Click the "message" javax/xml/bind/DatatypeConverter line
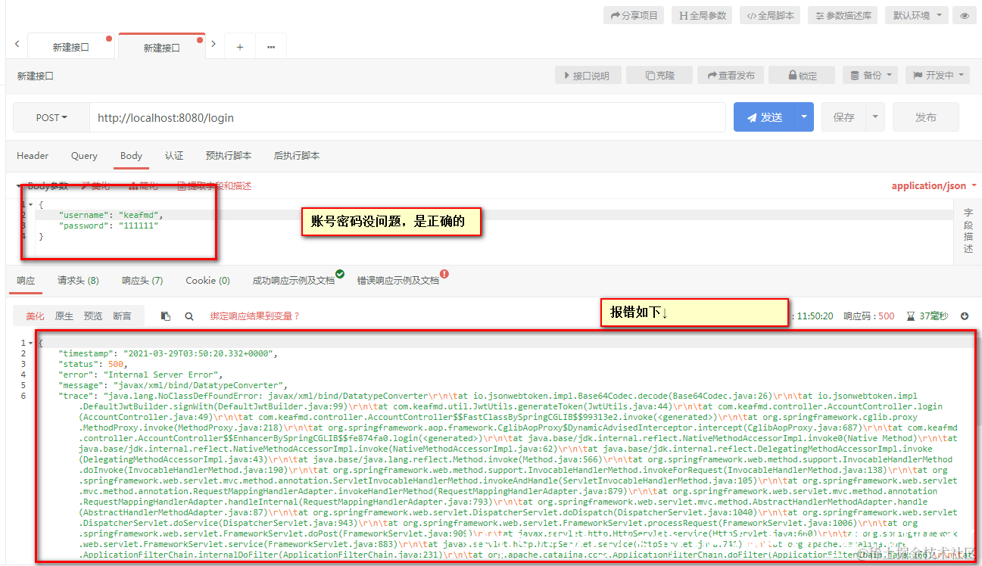The width and height of the screenshot is (982, 566). [x=173, y=386]
